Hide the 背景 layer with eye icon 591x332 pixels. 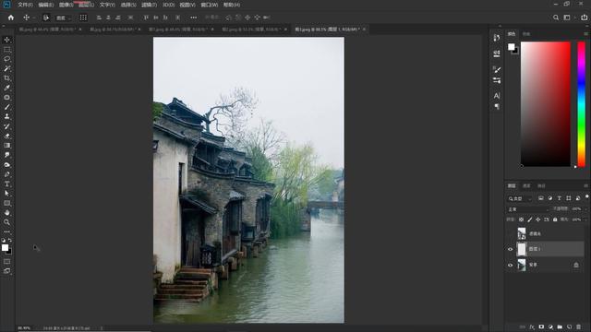510,265
